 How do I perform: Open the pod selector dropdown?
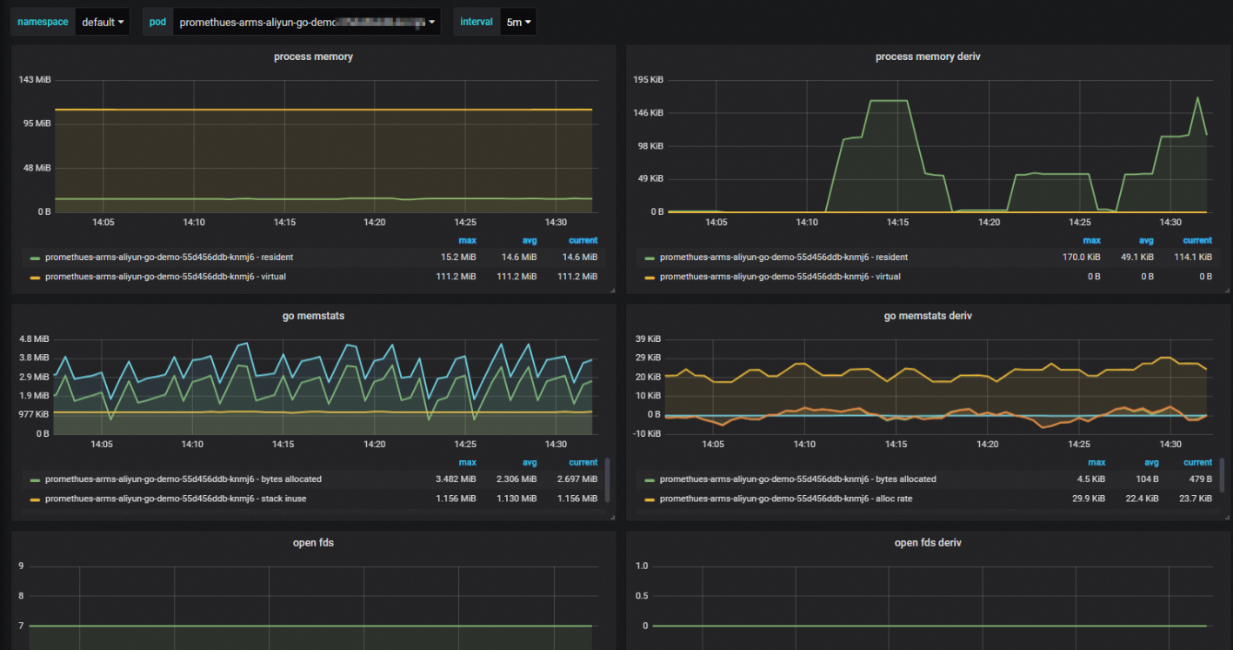pyautogui.click(x=306, y=22)
